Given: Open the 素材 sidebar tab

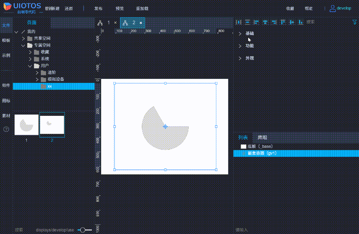Looking at the screenshot, I should 6,116.
